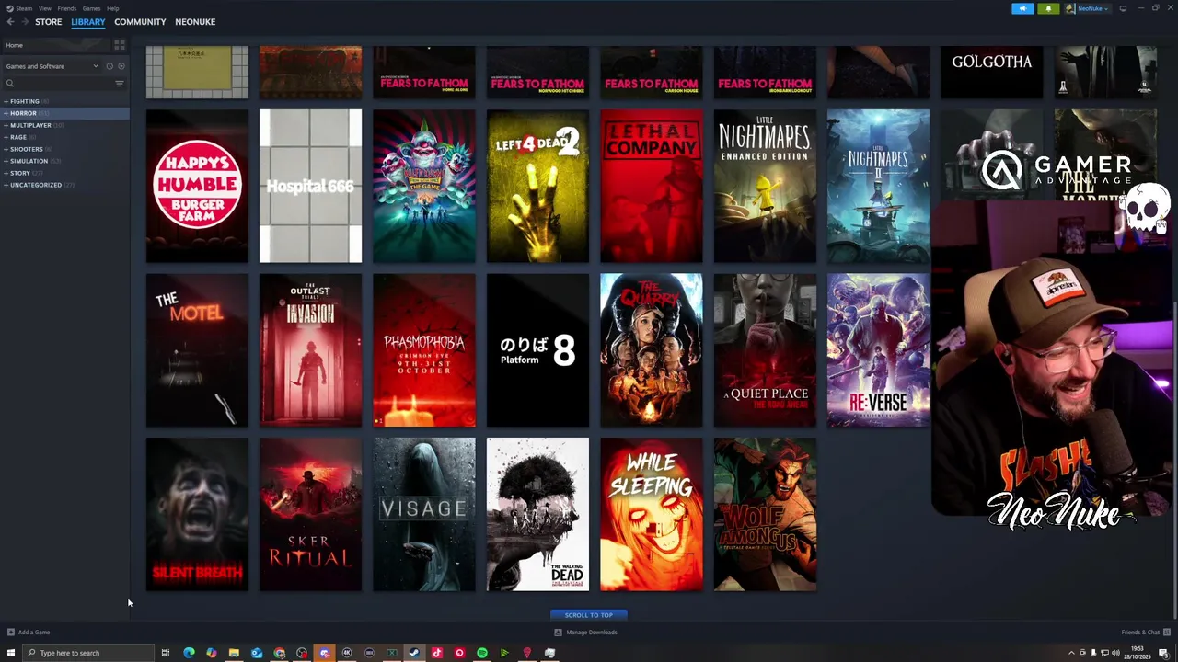Image resolution: width=1178 pixels, height=662 pixels.
Task: Open the library Home button
Action: tap(55, 45)
